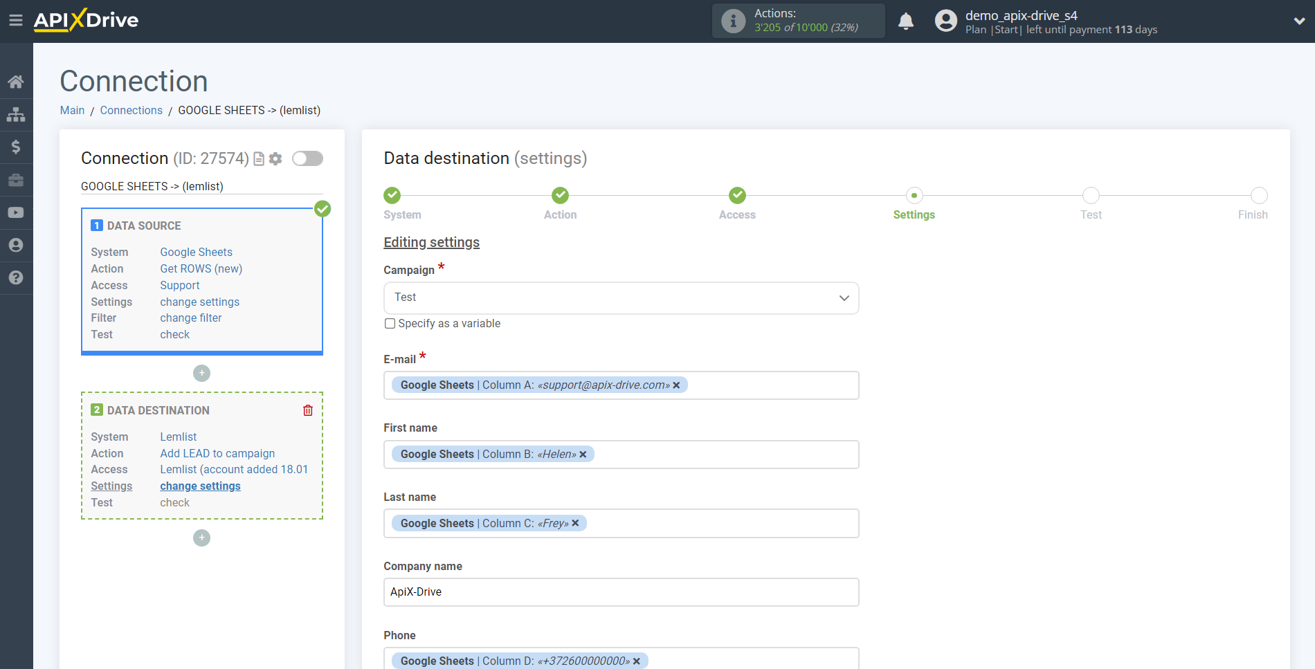Click change filter link
Viewport: 1315px width, 669px height.
190,318
